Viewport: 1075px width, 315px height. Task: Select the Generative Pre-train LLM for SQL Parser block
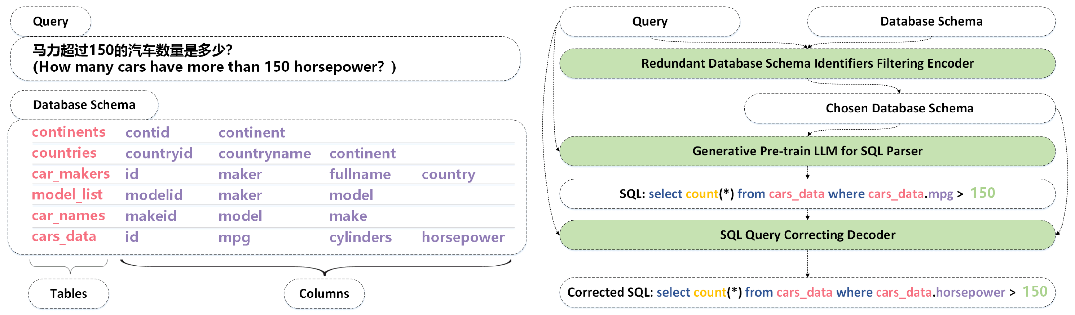coord(807,151)
